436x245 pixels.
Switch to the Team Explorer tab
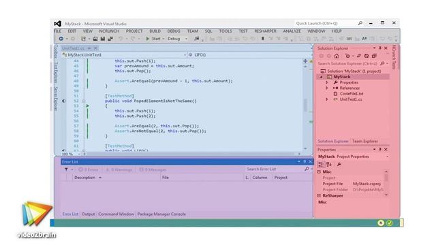click(365, 142)
